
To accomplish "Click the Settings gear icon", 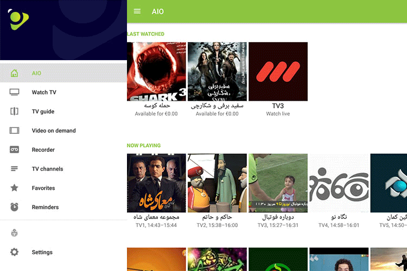I will pyautogui.click(x=14, y=252).
